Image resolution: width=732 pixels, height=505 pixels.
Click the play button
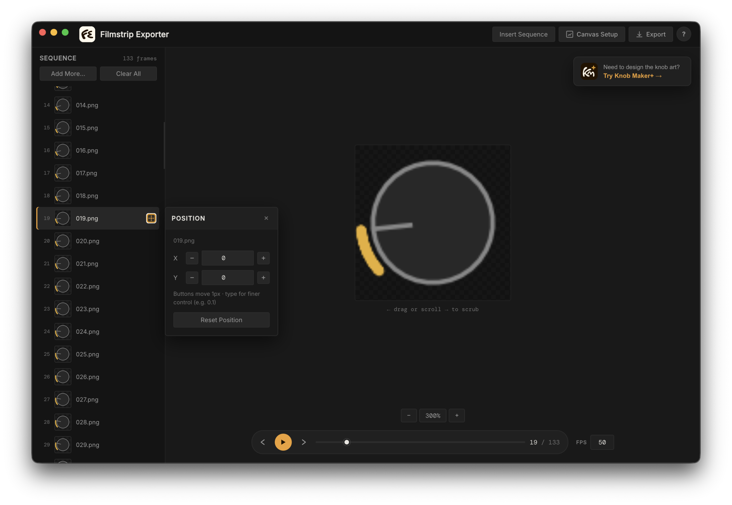point(283,442)
